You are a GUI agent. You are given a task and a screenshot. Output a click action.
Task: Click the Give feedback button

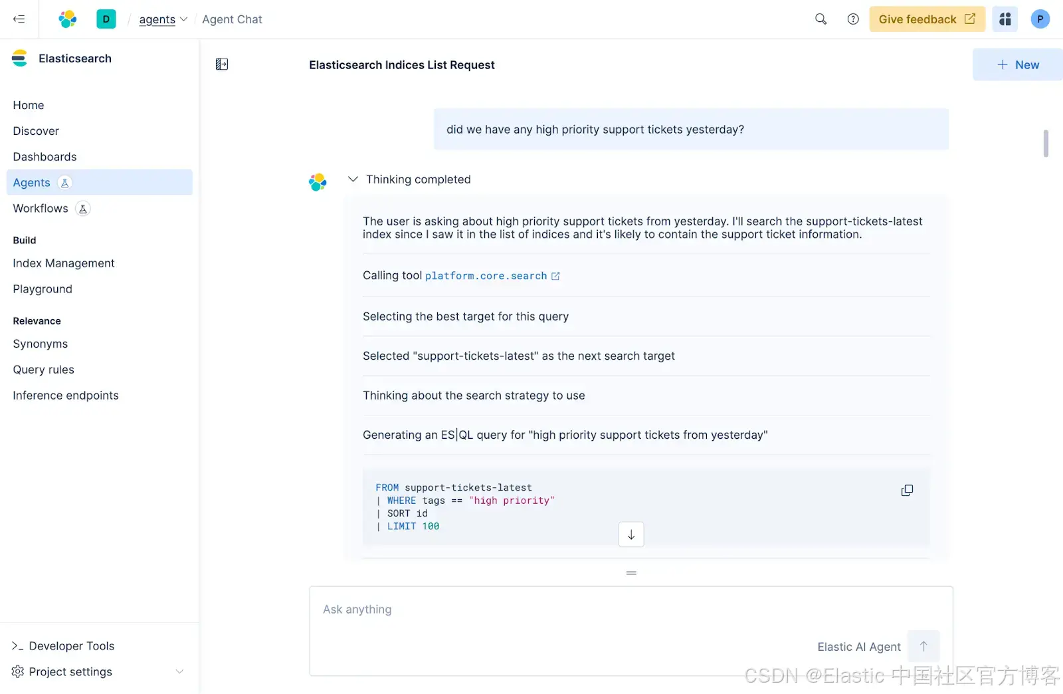pyautogui.click(x=927, y=19)
